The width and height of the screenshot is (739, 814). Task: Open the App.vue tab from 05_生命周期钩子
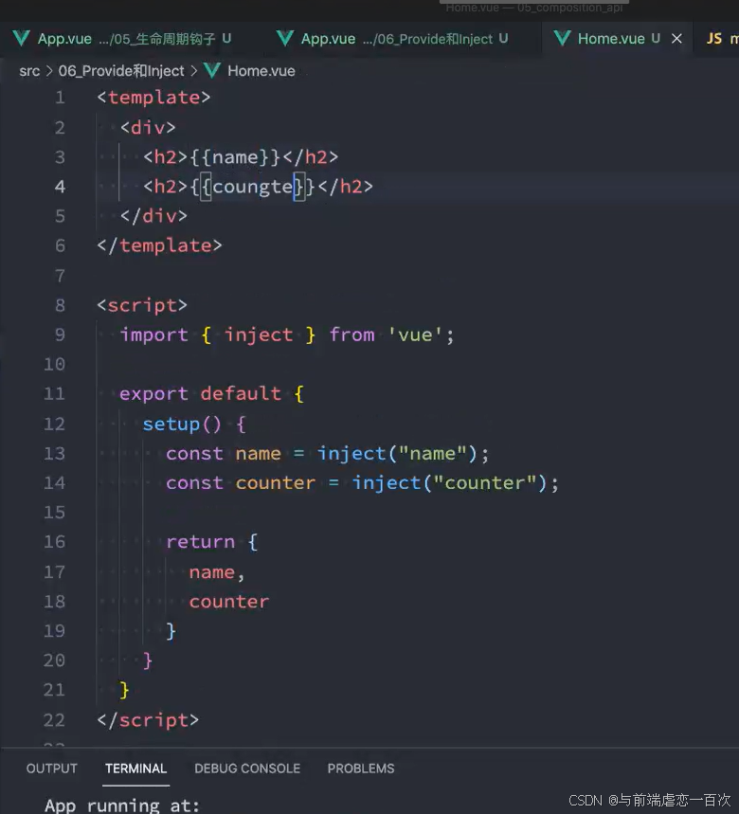[122, 39]
